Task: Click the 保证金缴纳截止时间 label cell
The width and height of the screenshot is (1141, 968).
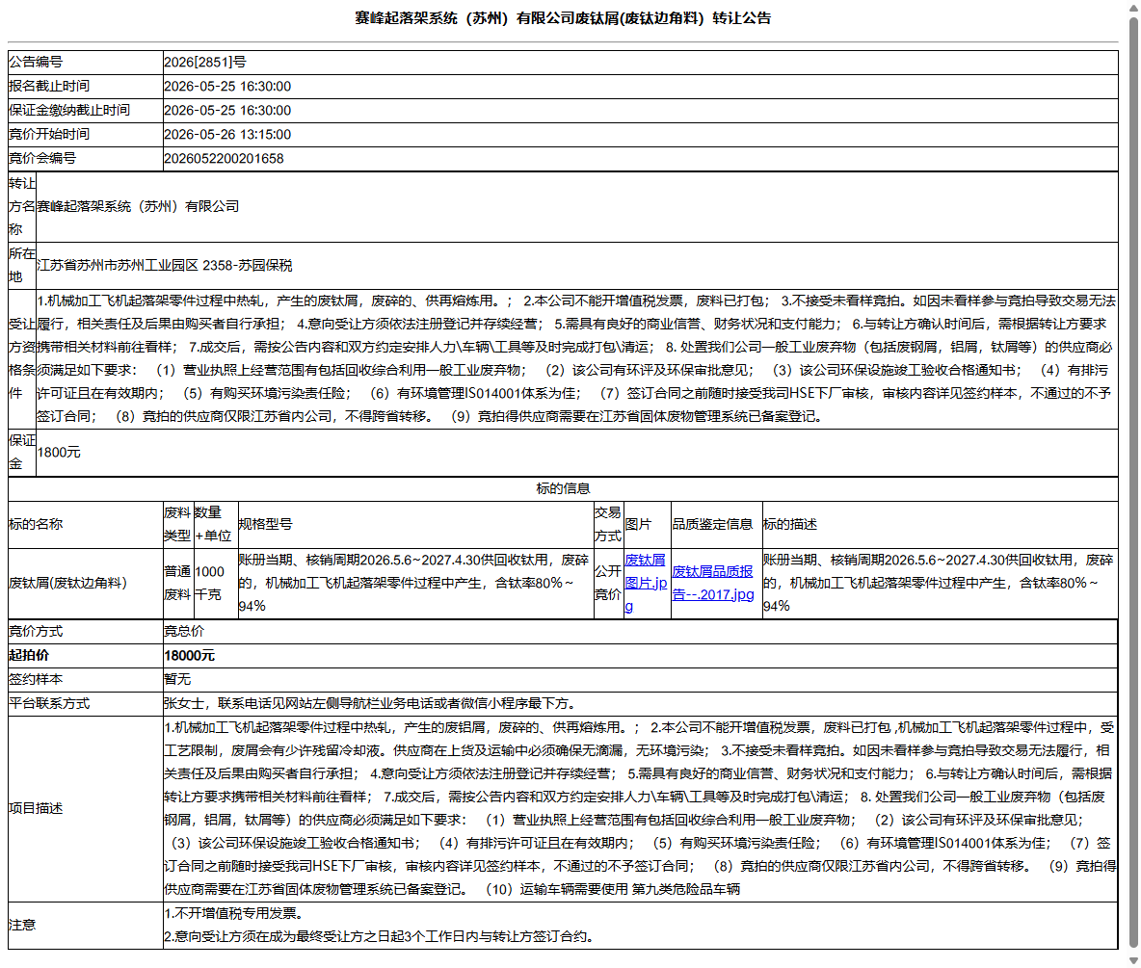Action: click(x=85, y=111)
